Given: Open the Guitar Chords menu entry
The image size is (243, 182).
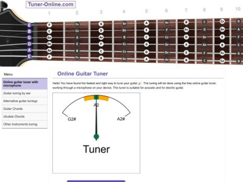Looking at the screenshot, I should pos(25,109).
